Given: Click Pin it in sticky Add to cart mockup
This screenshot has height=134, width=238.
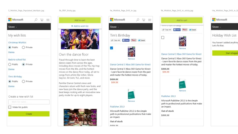Looking at the screenshot, I should click(x=185, y=30).
